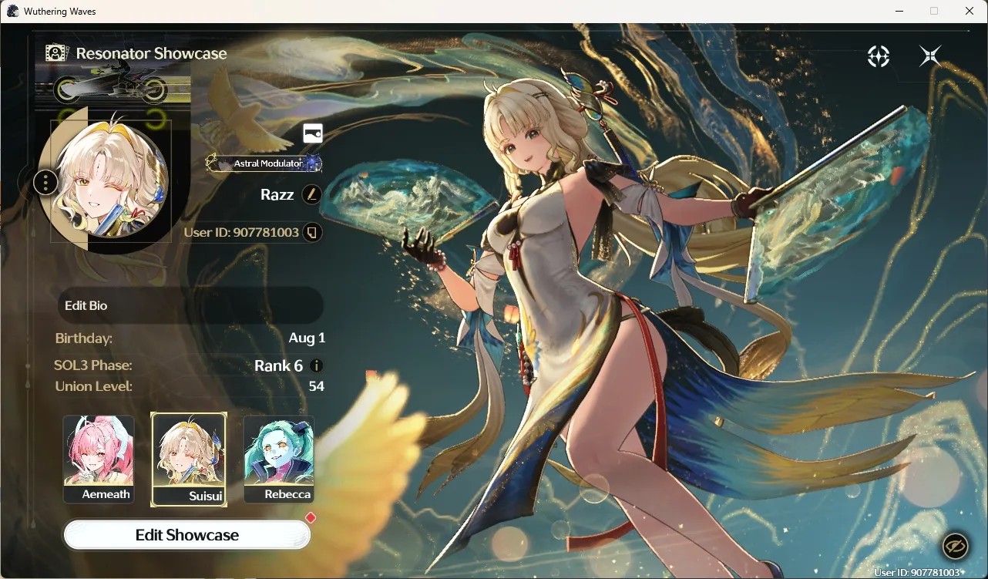Minimize the Wuthering Waves window

(899, 11)
